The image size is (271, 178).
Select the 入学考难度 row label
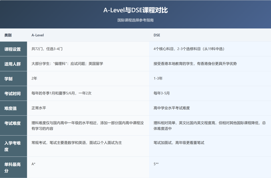tap(14, 146)
